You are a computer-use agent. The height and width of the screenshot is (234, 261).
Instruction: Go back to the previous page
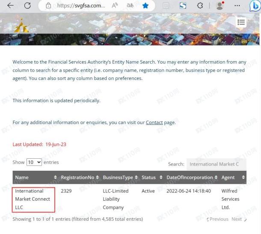(x=10, y=6)
